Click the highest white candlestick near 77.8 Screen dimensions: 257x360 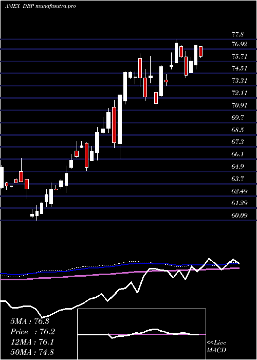[x=176, y=52]
